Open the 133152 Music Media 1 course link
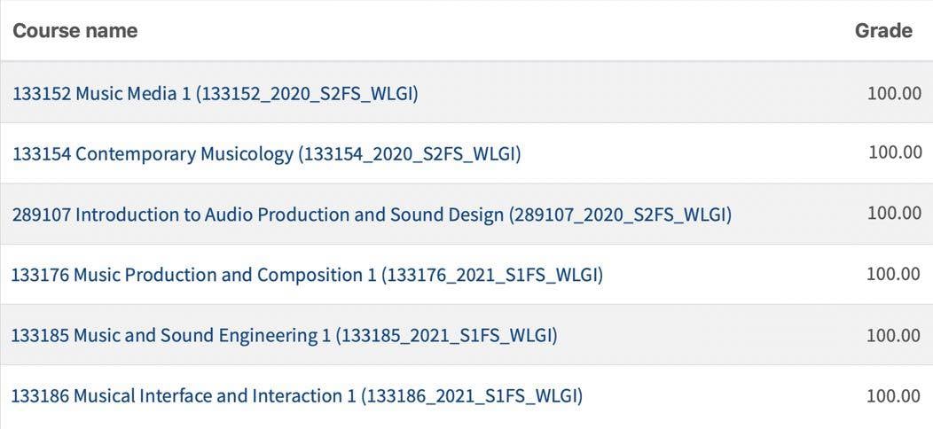The height and width of the screenshot is (429, 933). pos(216,94)
